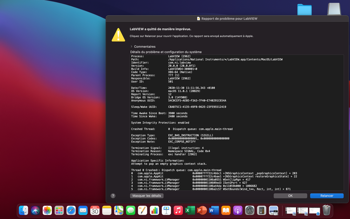Open Calculator from the dock
The image size is (350, 219).
(262, 210)
